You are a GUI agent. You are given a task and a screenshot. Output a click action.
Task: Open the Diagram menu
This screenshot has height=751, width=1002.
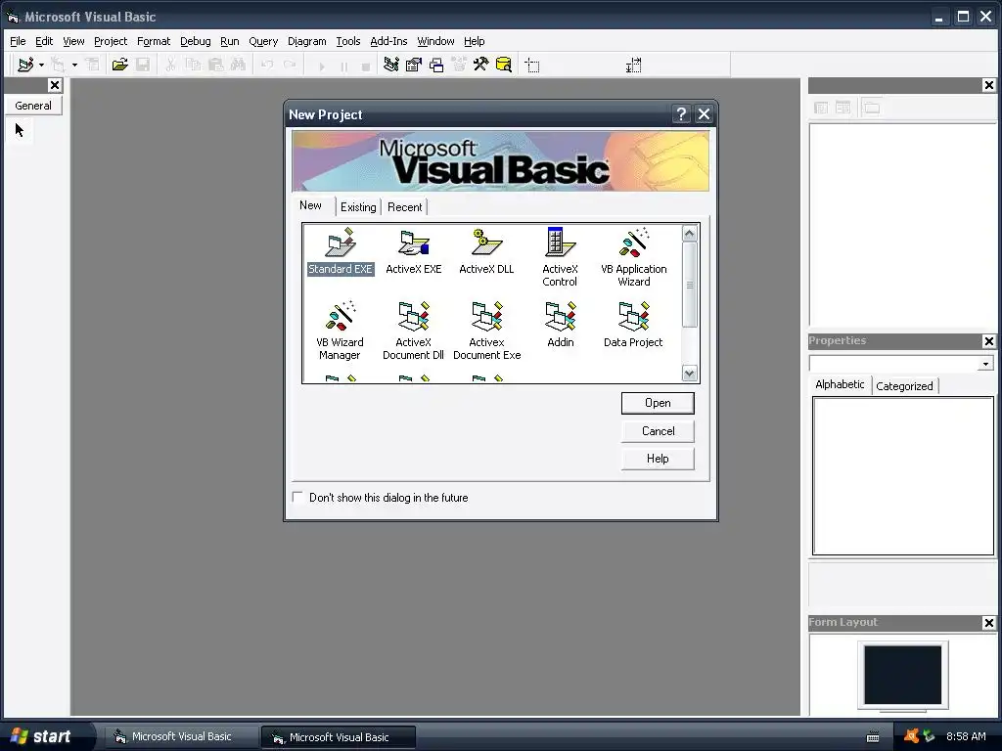tap(306, 41)
